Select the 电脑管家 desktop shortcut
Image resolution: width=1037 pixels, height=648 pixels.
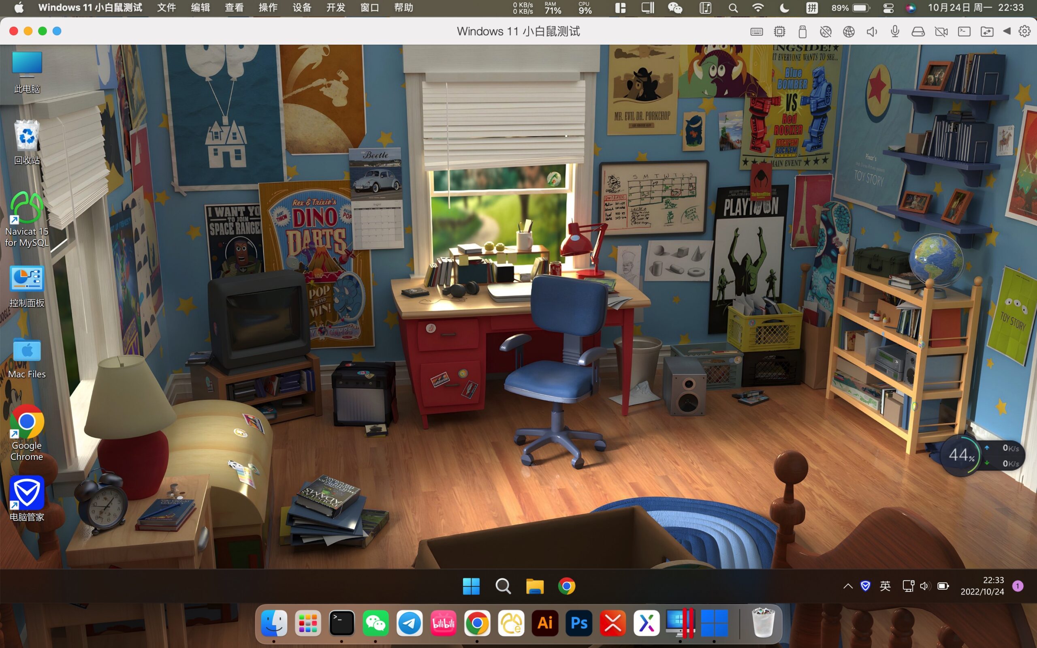pos(27,498)
